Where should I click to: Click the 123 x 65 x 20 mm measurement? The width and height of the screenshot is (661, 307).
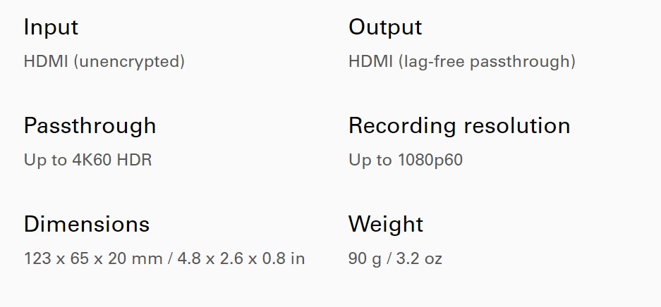[92, 258]
